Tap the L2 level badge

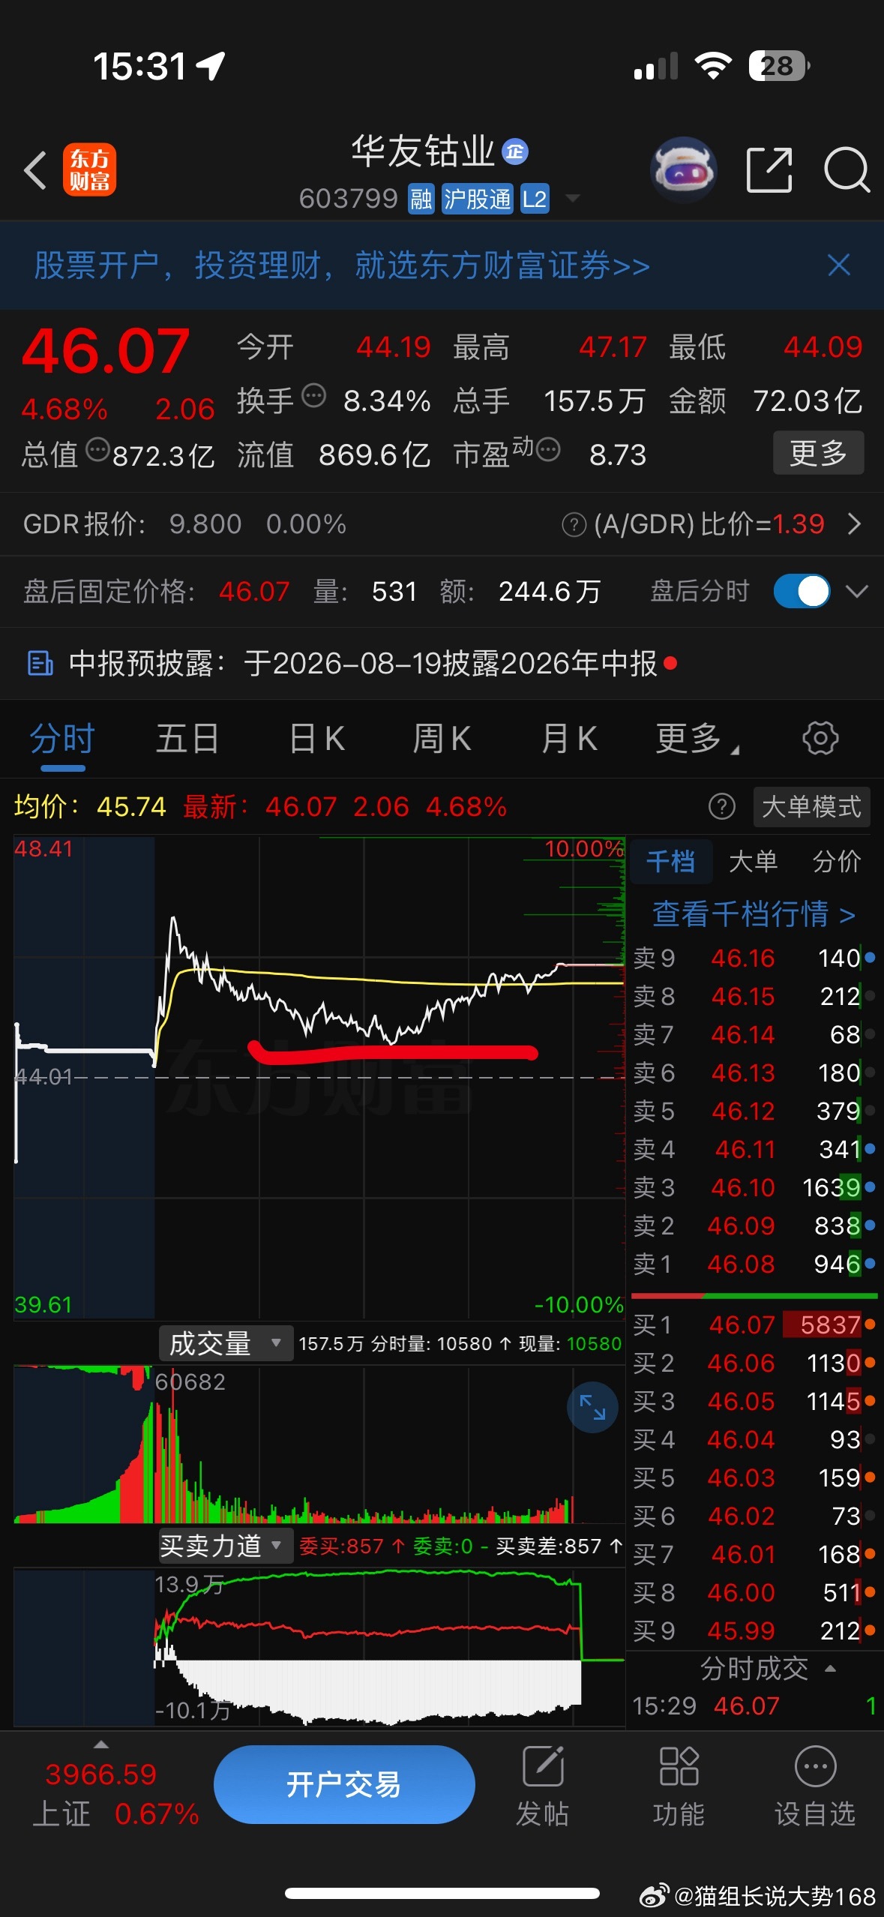click(x=534, y=199)
